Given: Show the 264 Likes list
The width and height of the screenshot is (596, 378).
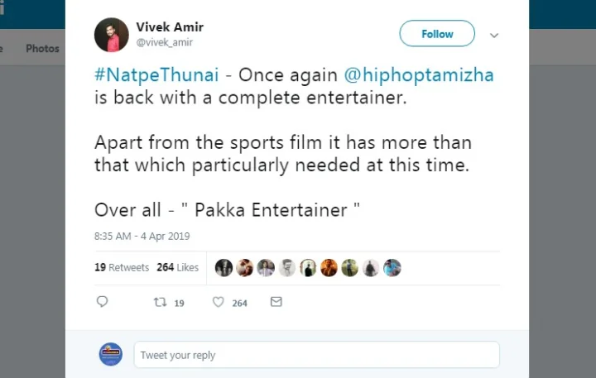Looking at the screenshot, I should (x=177, y=267).
